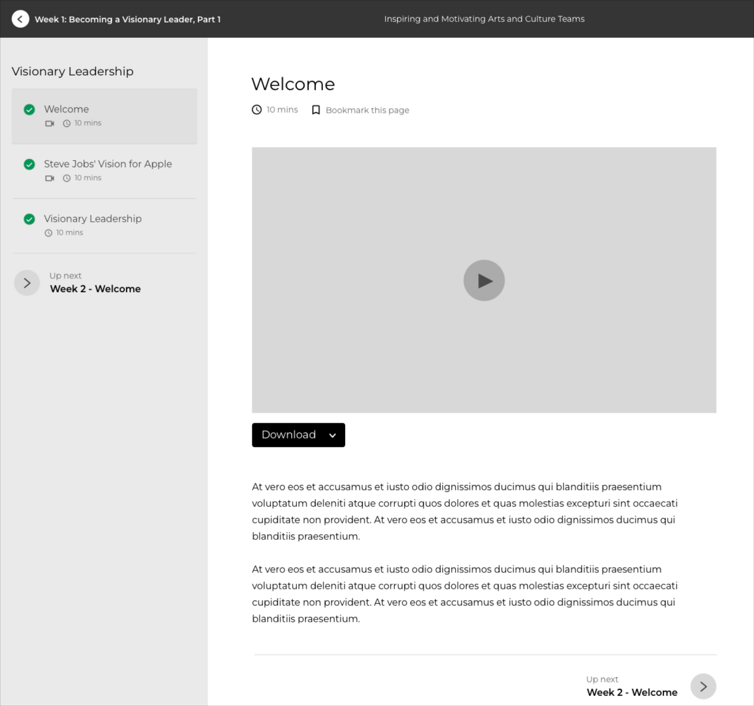Viewport: 754px width, 706px height.
Task: Expand Up next Week 2 at page bottom
Action: click(x=703, y=686)
